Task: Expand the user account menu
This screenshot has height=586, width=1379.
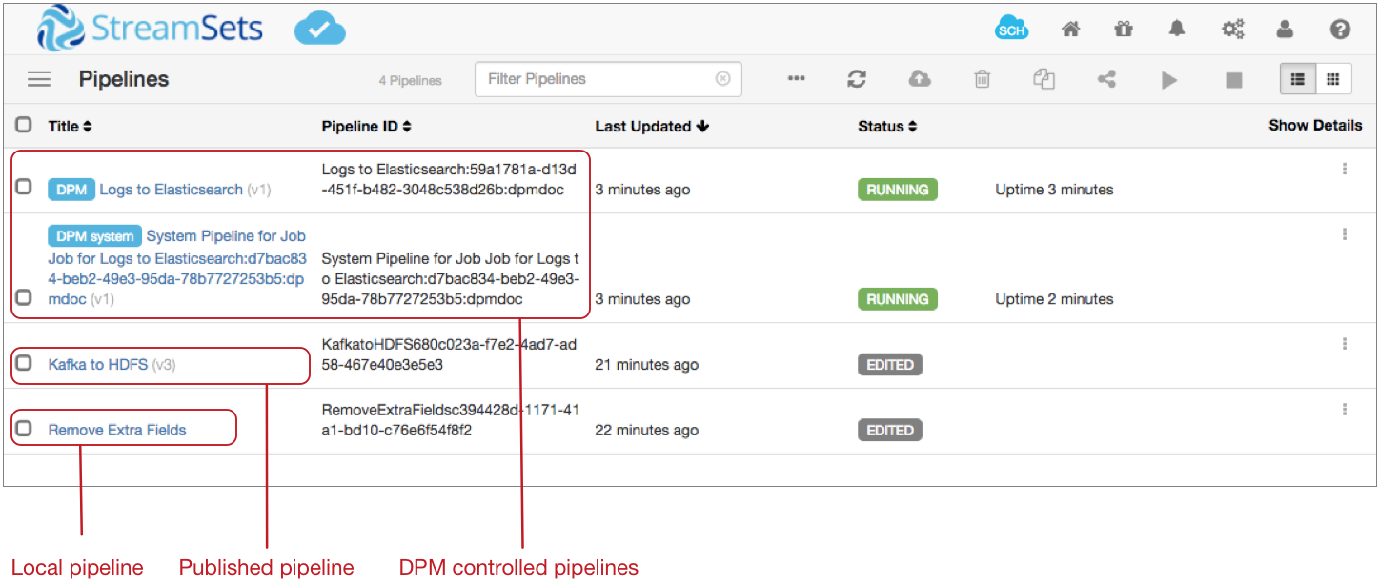Action: 1285,30
